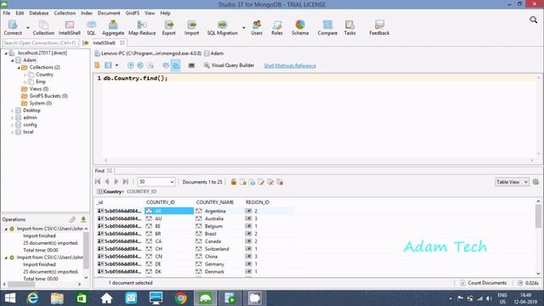Open the Index menu

tap(87, 14)
